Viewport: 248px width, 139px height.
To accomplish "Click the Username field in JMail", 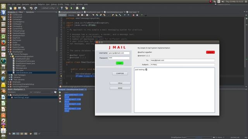I will [x=119, y=53].
